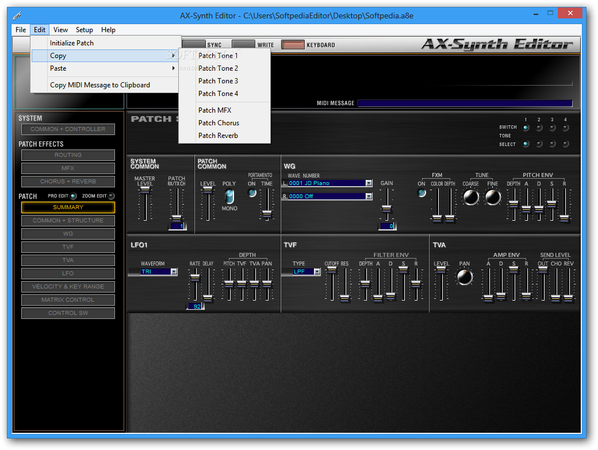Open the Velocity & Key Range panel

tap(67, 286)
